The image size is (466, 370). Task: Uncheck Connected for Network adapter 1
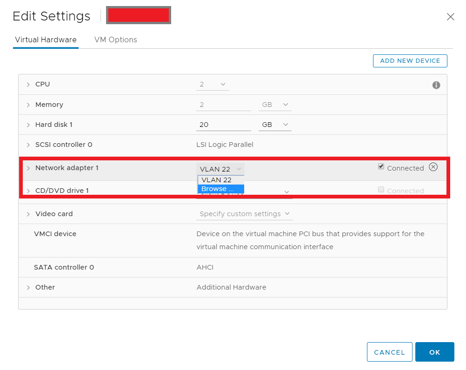[x=381, y=167]
